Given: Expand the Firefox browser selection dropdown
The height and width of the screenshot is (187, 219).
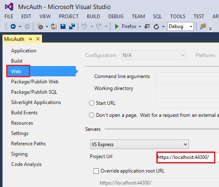Looking at the screenshot, I should 140,26.
